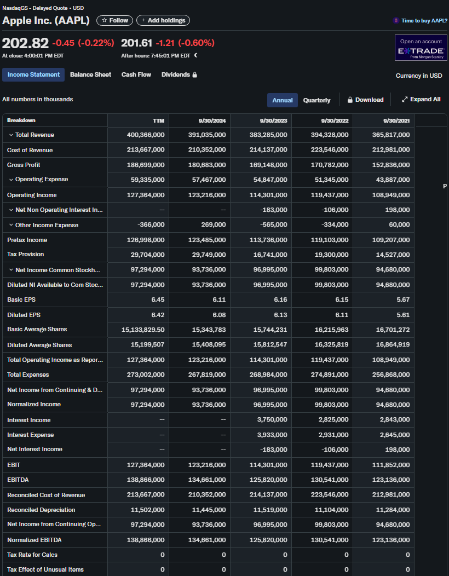Image resolution: width=449 pixels, height=576 pixels.
Task: Click the moon after-hours icon
Action: pyautogui.click(x=196, y=55)
